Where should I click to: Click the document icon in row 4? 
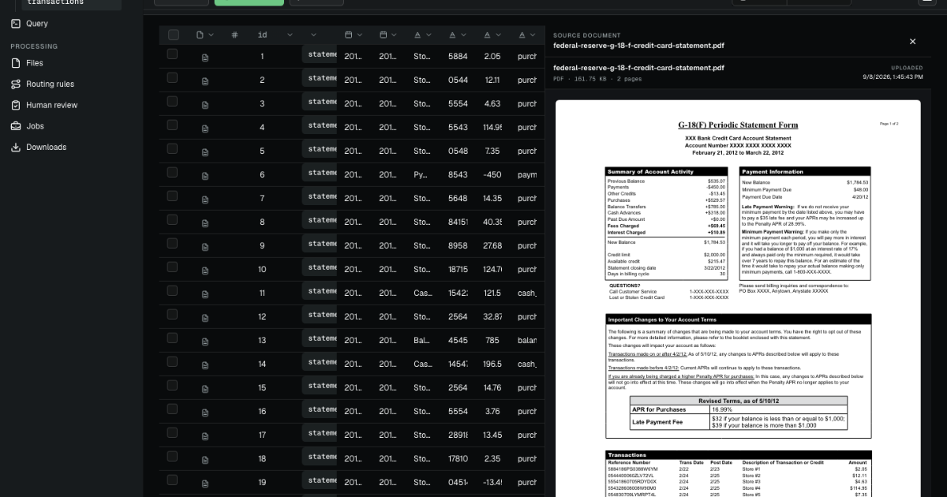(x=205, y=129)
